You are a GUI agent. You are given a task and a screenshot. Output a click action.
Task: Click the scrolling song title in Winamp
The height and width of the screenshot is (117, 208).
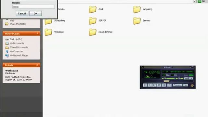click(178, 71)
